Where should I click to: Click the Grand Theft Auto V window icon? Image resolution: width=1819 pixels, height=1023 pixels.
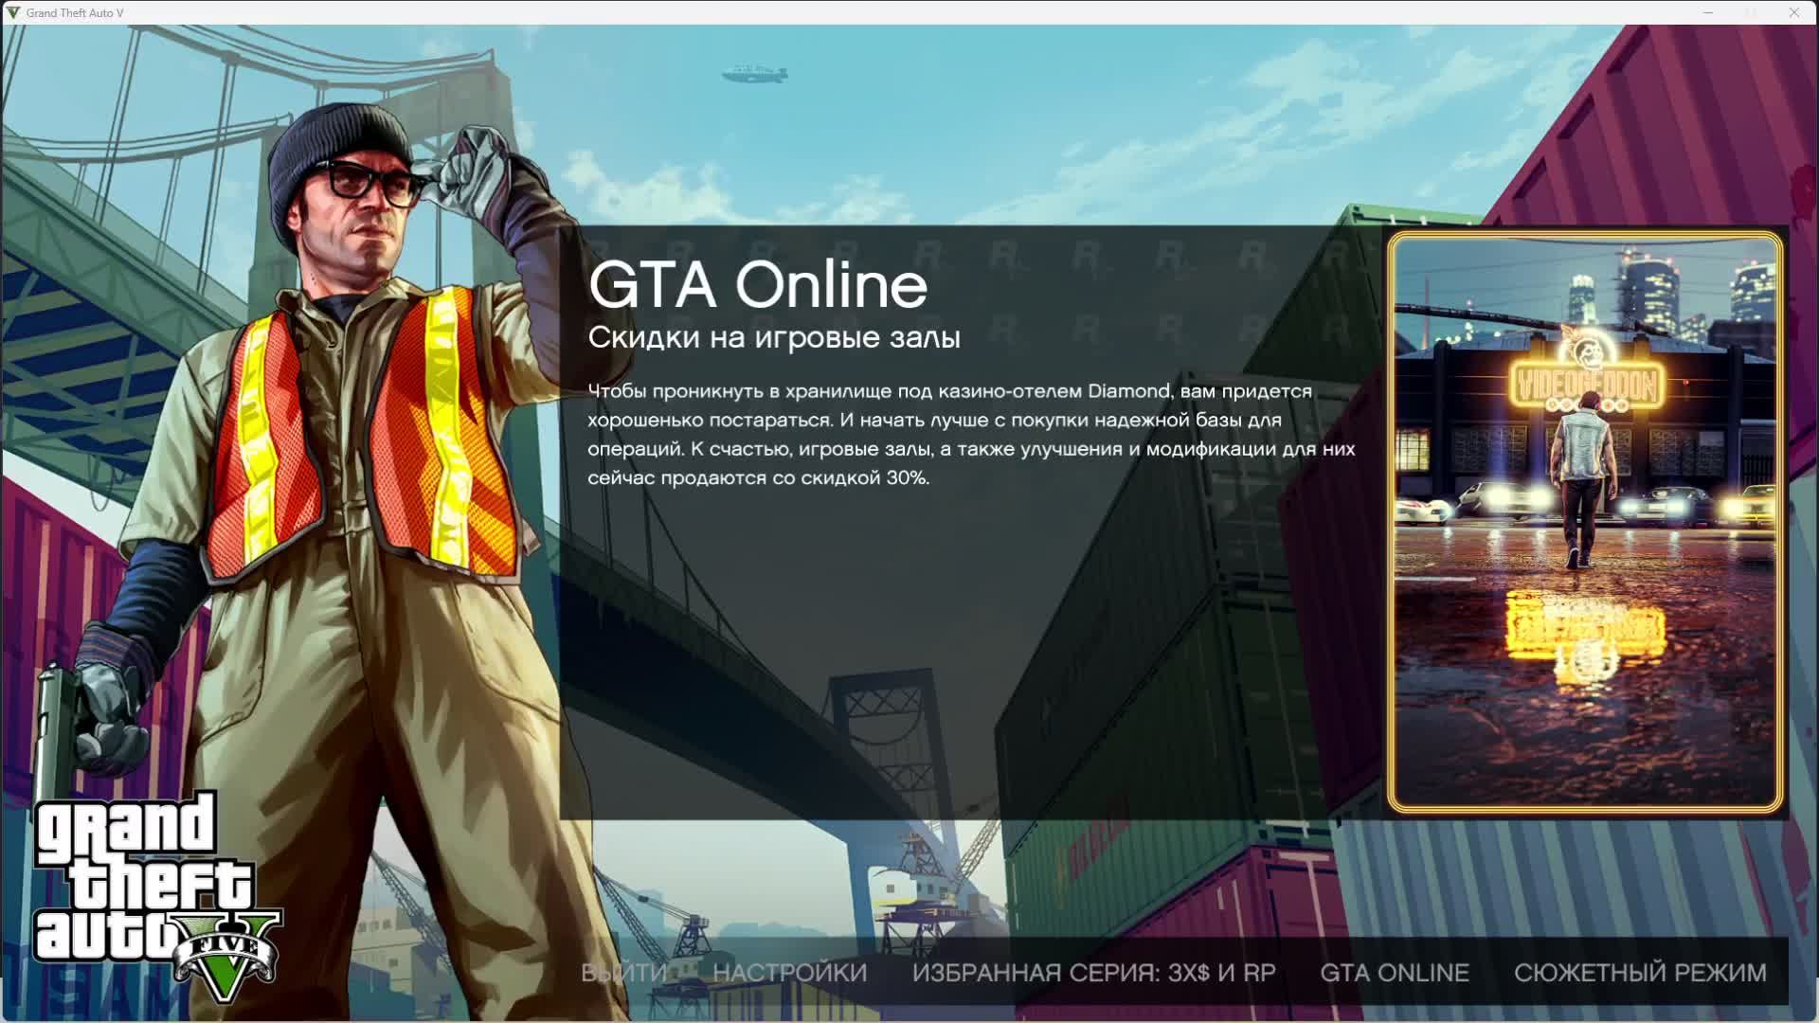[x=12, y=12]
